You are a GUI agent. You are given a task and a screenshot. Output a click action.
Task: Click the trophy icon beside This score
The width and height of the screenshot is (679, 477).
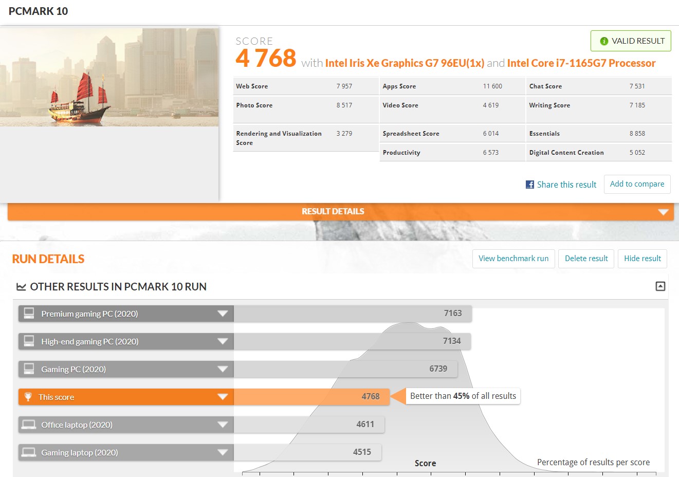(28, 397)
